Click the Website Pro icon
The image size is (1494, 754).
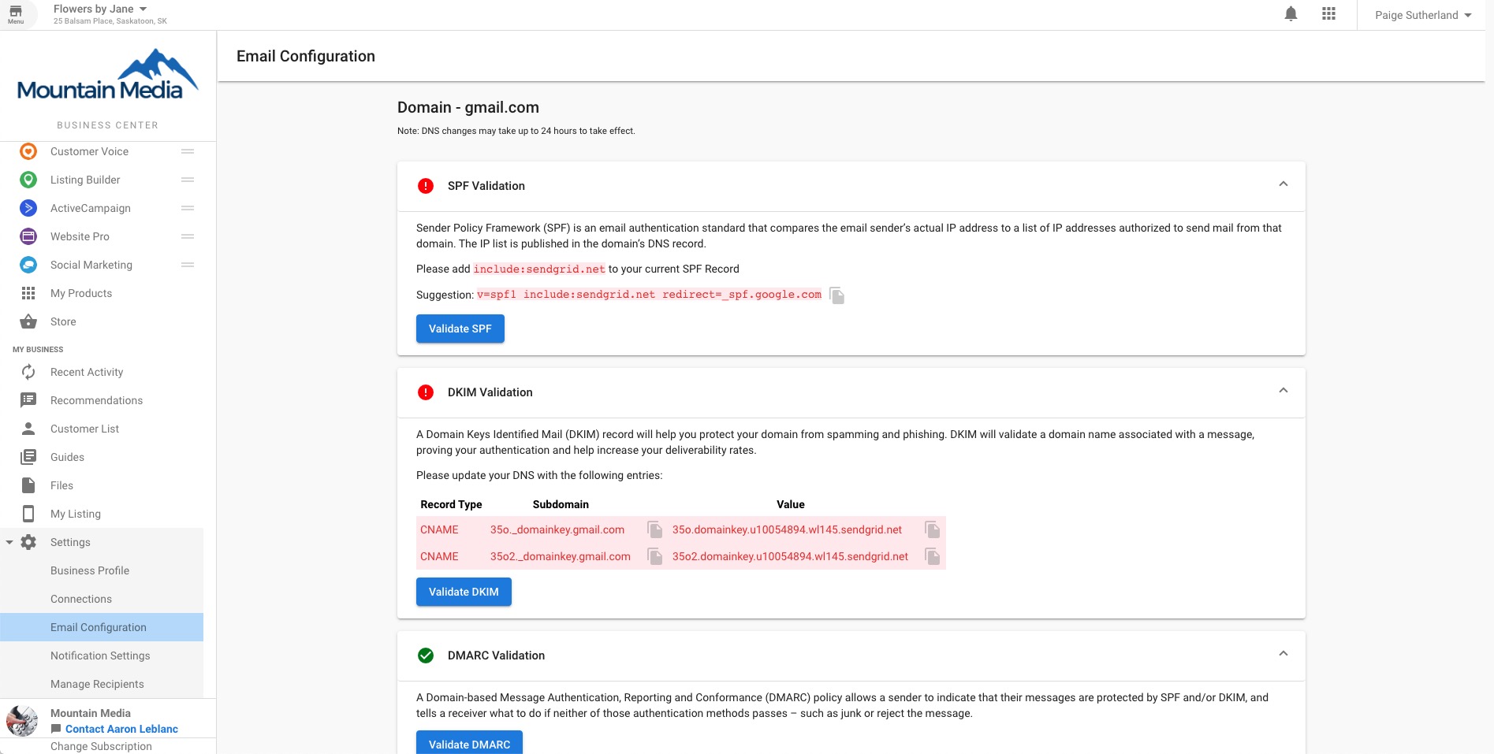click(x=28, y=236)
